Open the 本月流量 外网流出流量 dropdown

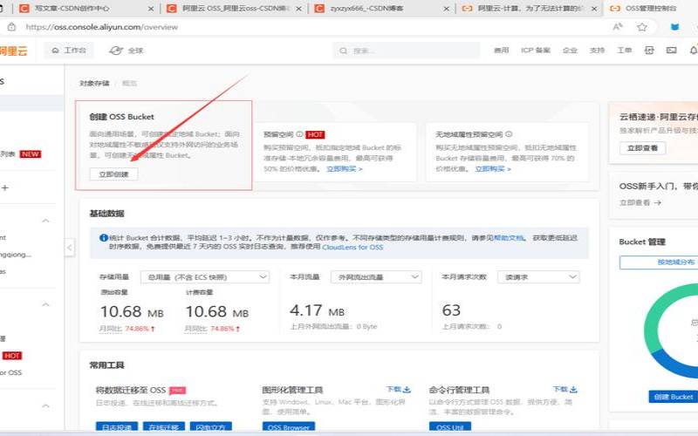376,276
